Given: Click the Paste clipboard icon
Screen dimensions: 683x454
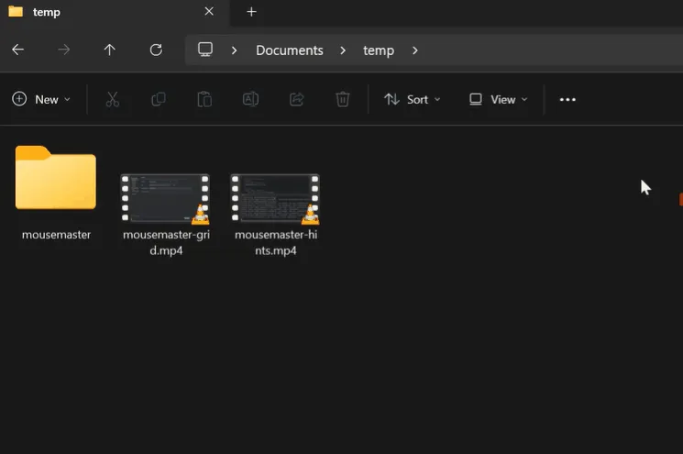Looking at the screenshot, I should [x=204, y=99].
